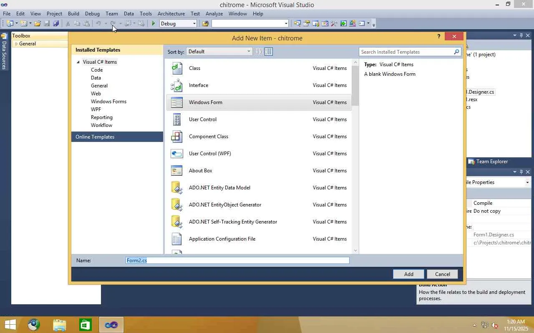
Task: Open the Architecture menu
Action: [171, 14]
